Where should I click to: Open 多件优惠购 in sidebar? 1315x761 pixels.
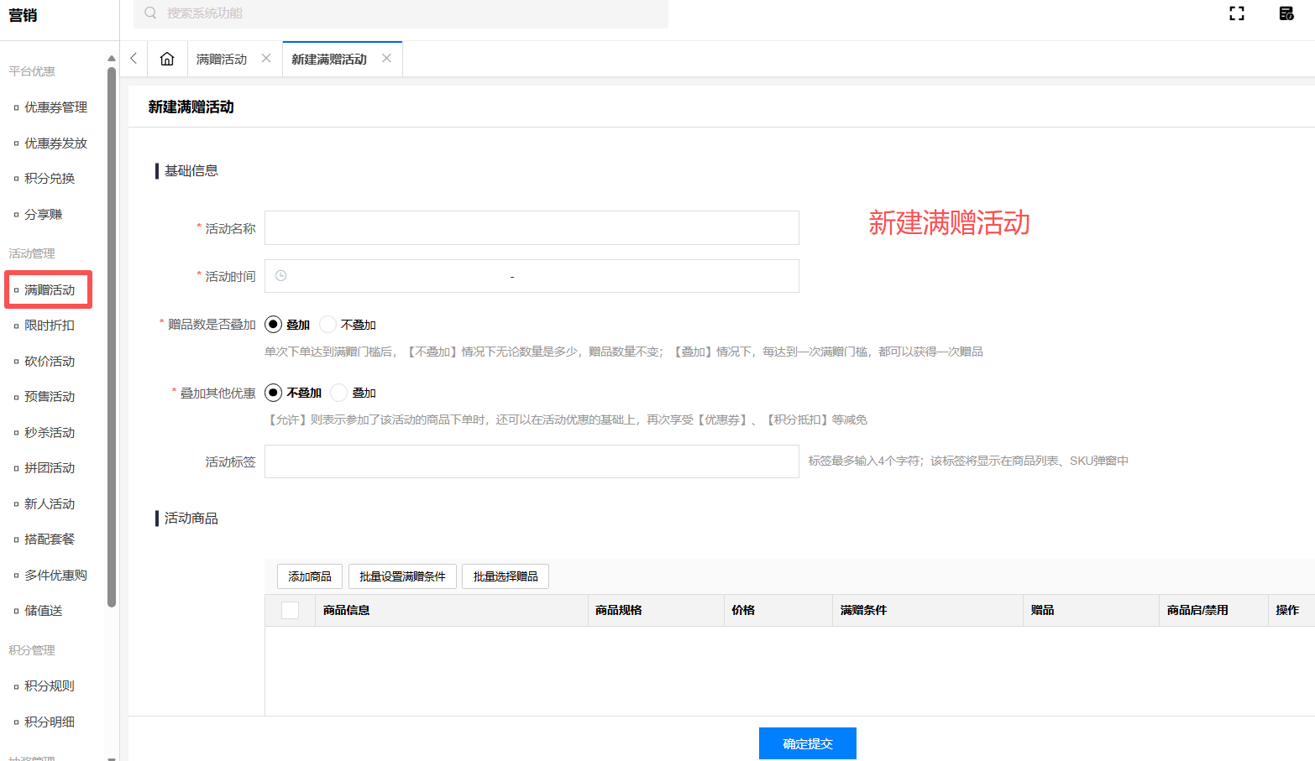click(x=55, y=575)
